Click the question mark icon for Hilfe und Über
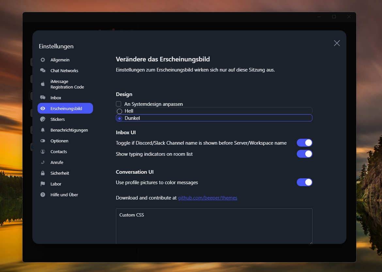 coord(43,195)
